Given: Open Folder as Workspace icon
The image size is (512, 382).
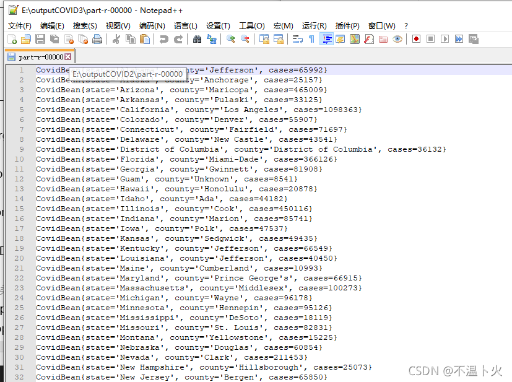Looking at the screenshot, I should click(x=383, y=39).
